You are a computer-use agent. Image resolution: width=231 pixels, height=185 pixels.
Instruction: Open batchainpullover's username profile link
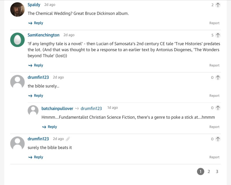coord(57,109)
